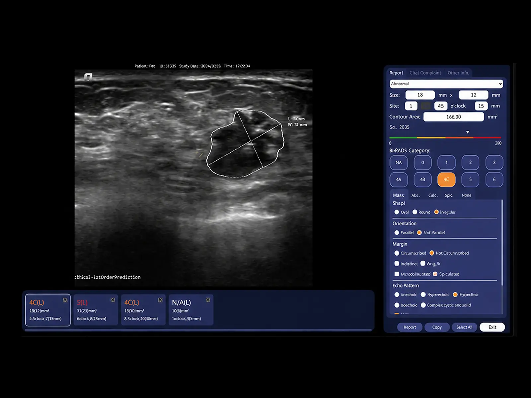Click the Report button at bottom
Image resolution: width=531 pixels, height=398 pixels.
point(410,327)
